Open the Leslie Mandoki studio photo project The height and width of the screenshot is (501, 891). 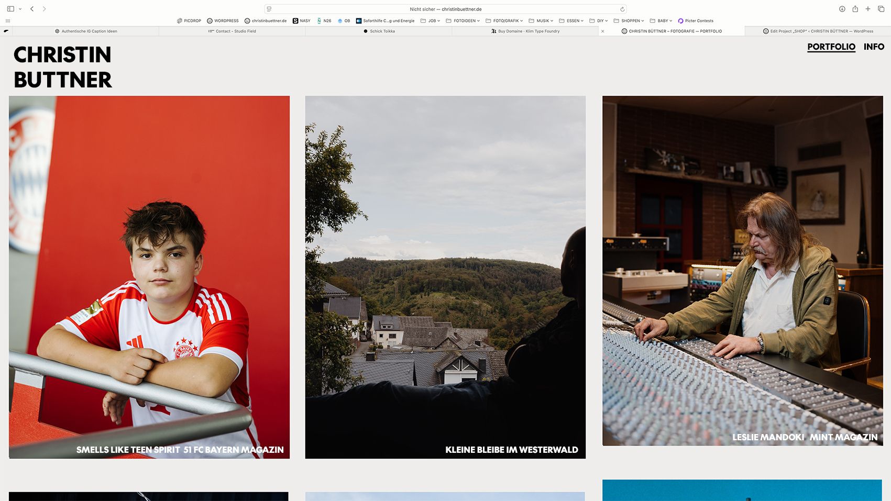point(742,270)
